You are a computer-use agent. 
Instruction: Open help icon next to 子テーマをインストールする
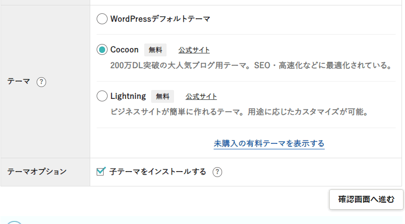point(217,172)
